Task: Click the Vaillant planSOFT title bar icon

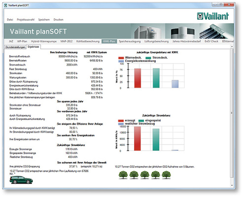Action: pyautogui.click(x=6, y=5)
